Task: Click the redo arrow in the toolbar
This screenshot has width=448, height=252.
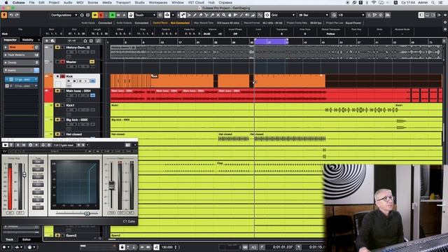Action: [x=17, y=15]
